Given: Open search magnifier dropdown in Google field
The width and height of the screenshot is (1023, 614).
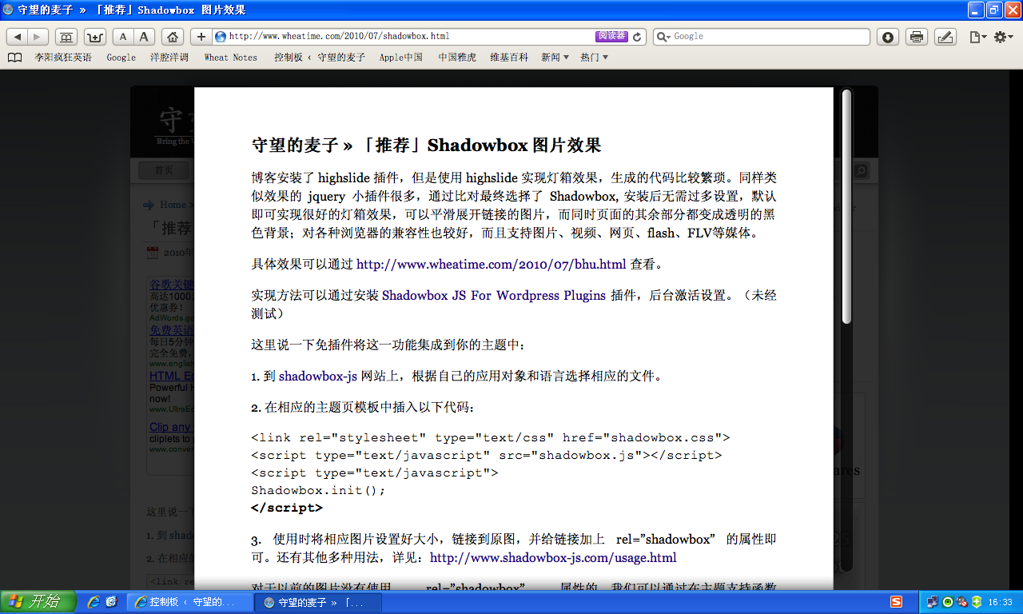Looking at the screenshot, I should (663, 37).
